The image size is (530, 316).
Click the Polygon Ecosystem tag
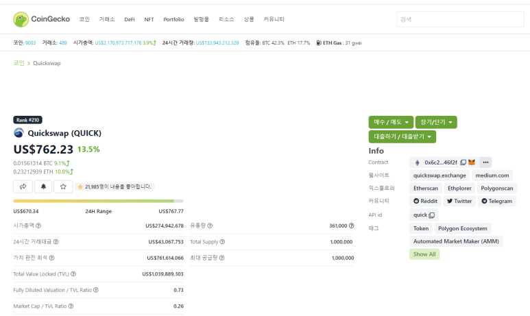click(x=462, y=228)
